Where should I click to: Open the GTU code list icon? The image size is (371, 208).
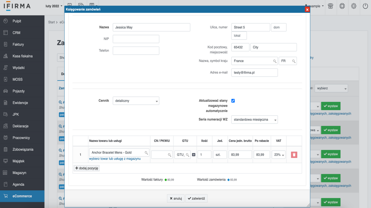pyautogui.click(x=193, y=155)
